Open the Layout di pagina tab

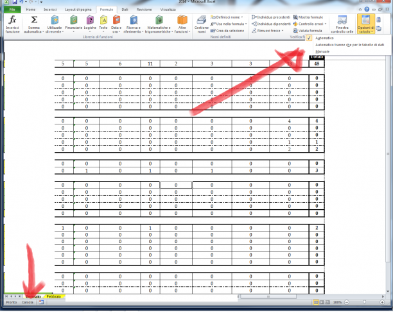(78, 10)
